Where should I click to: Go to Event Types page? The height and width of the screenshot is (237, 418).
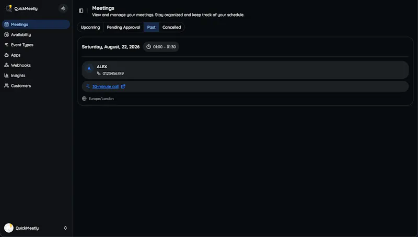(36, 45)
